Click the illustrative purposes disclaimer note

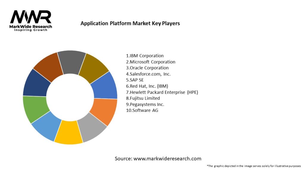[254, 166]
